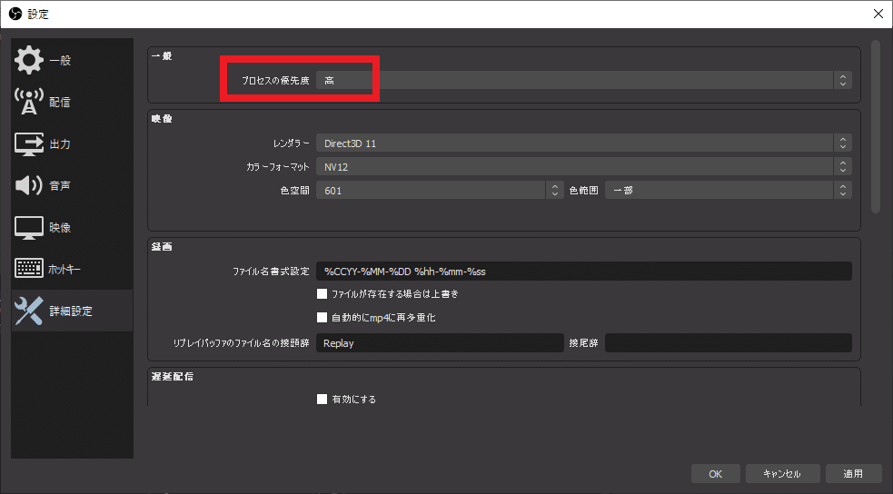
Task: Click the 録画 section heading
Action: [x=162, y=247]
